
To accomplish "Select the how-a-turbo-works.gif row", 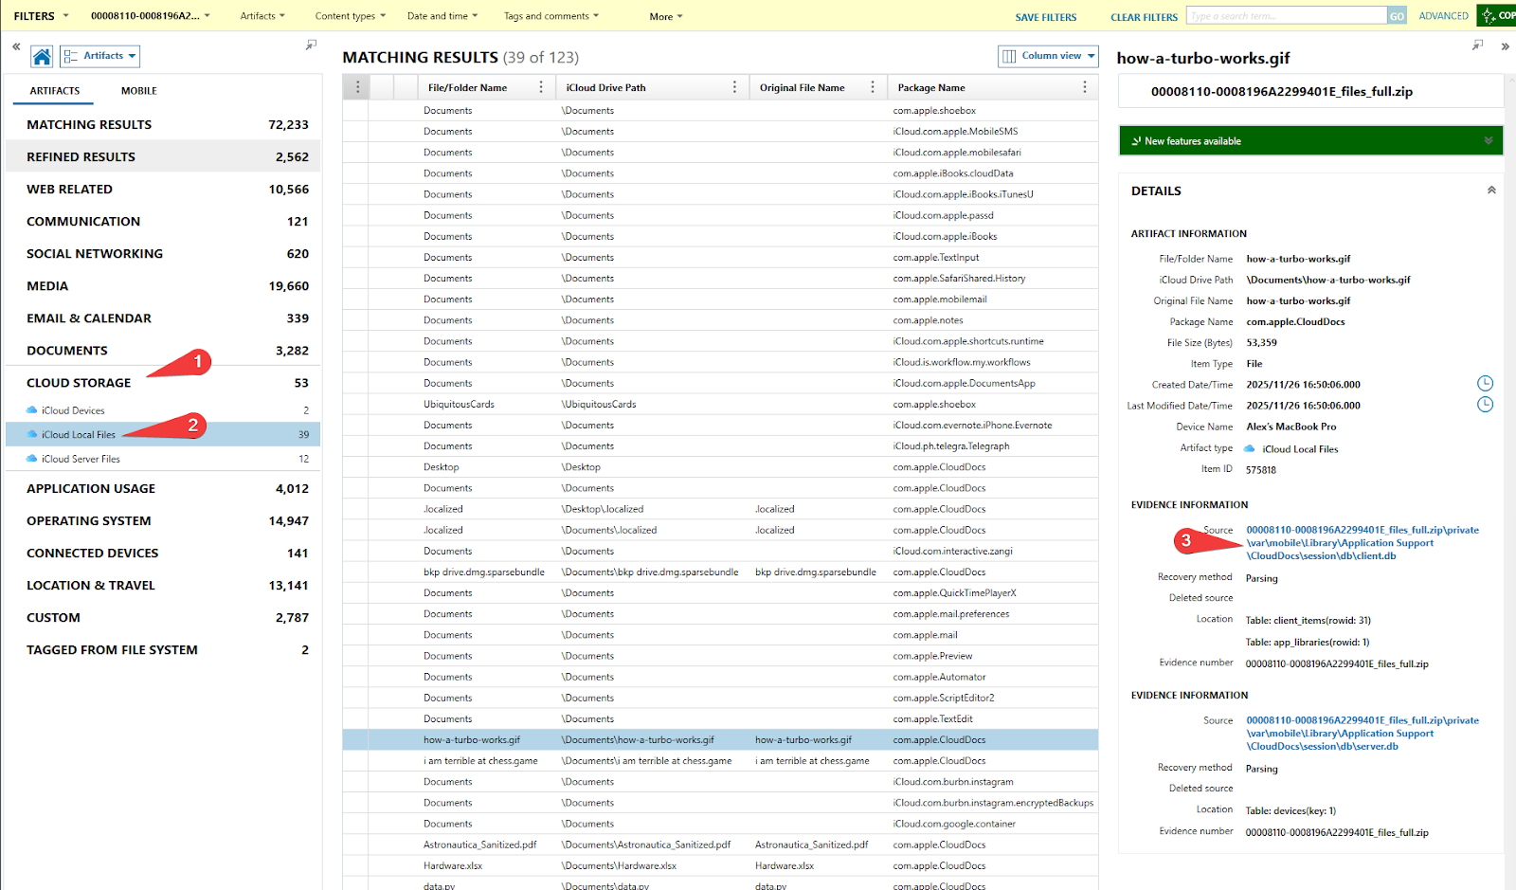I will coord(720,739).
